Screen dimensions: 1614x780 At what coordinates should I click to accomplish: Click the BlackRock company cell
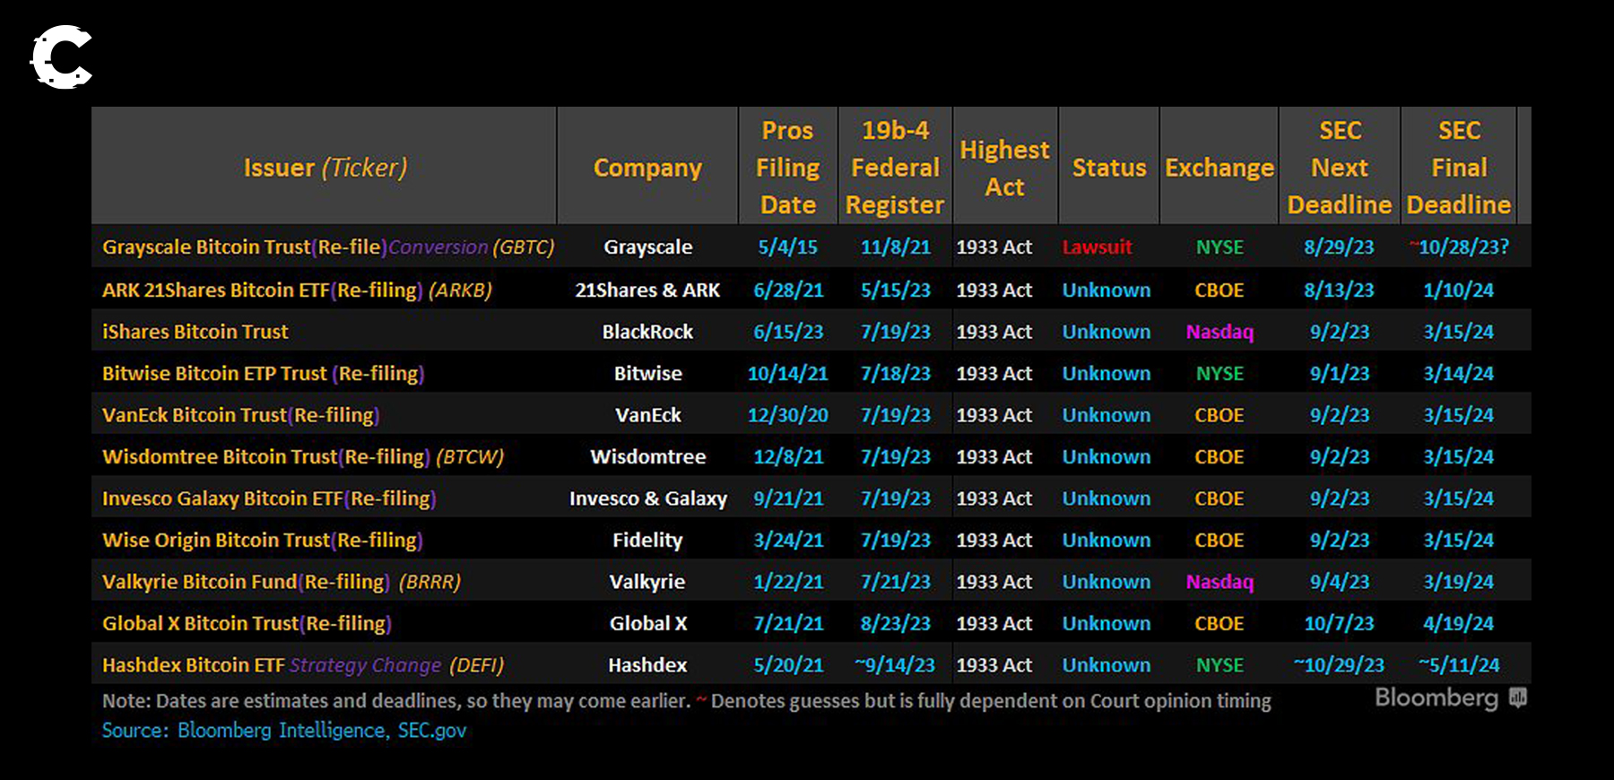tap(647, 332)
